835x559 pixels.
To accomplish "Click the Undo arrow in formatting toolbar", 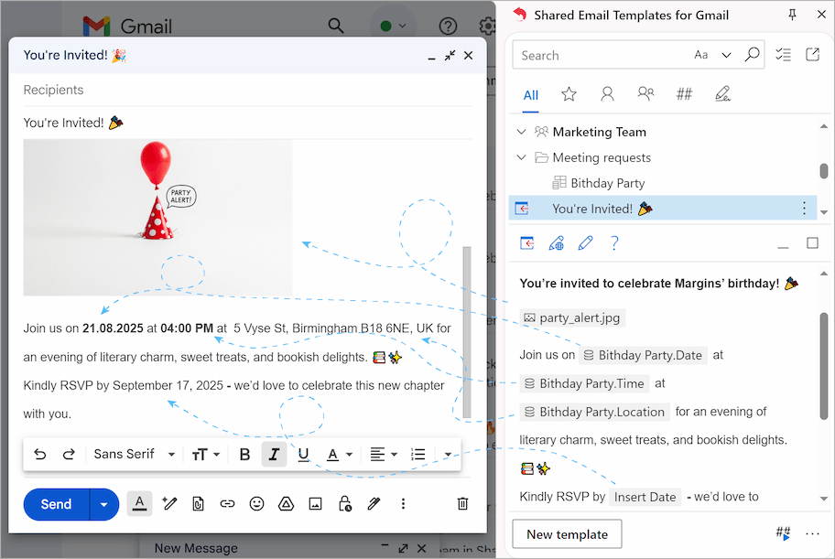I will point(40,454).
